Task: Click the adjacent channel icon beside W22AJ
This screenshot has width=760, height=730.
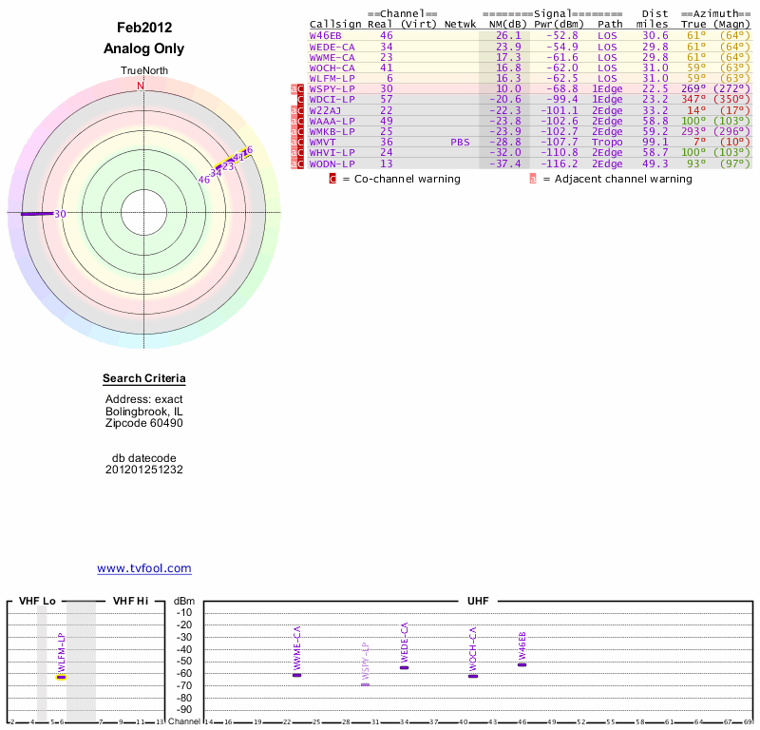Action: [x=294, y=110]
